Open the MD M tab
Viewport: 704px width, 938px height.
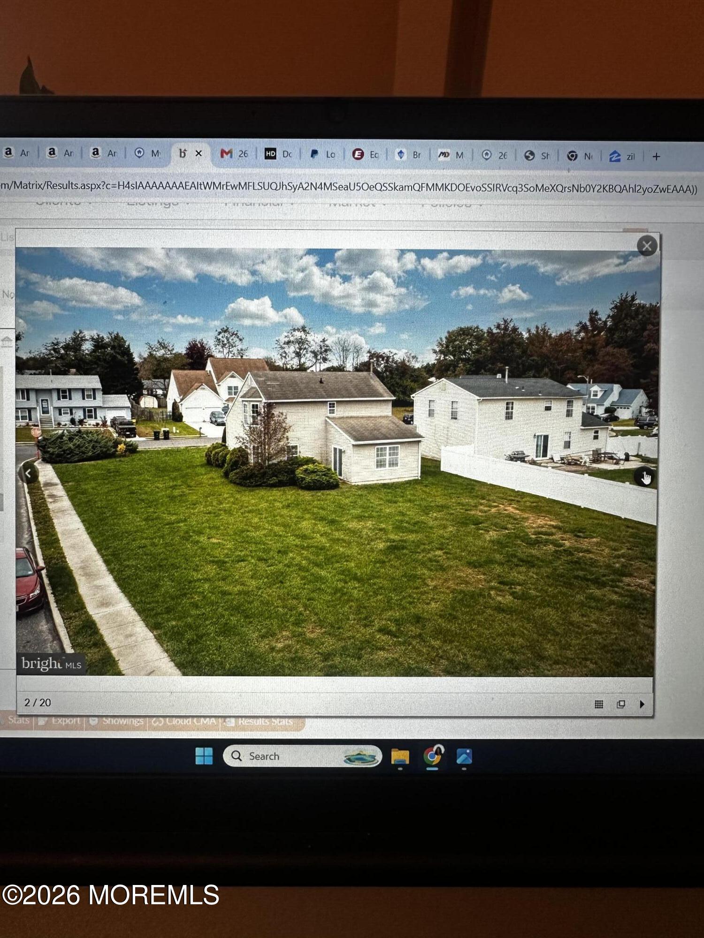point(451,155)
